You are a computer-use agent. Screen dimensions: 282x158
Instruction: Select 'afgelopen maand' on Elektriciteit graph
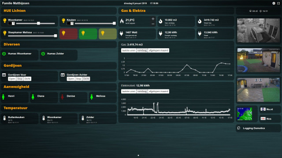pyautogui.click(x=159, y=91)
